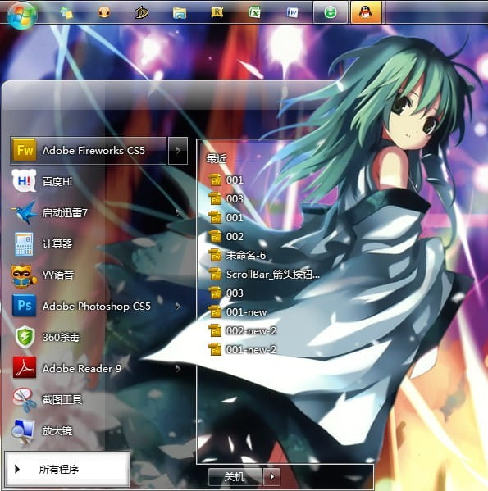Image resolution: width=488 pixels, height=491 pixels.
Task: Switch to the QQ penguin taskbar button
Action: [366, 12]
